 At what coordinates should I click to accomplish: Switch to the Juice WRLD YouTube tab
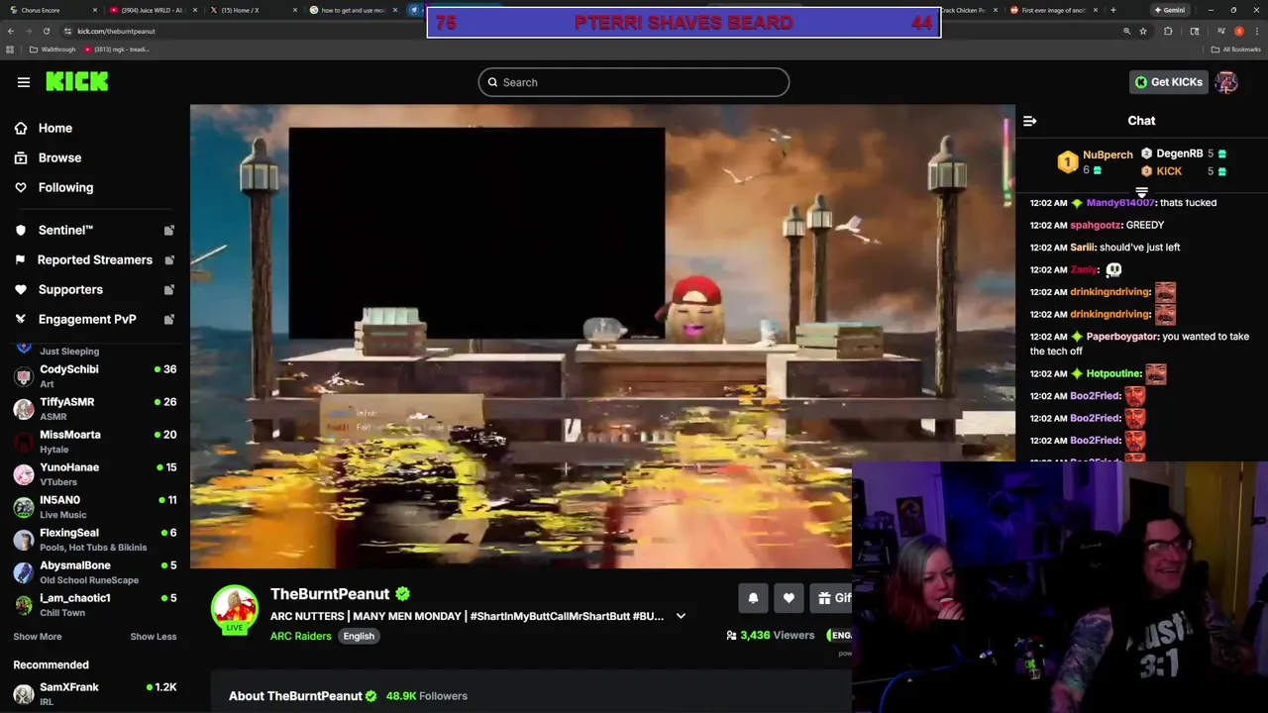tap(151, 10)
